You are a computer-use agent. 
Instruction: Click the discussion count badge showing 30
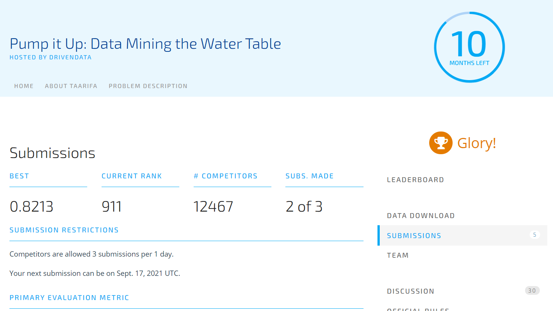(x=532, y=291)
